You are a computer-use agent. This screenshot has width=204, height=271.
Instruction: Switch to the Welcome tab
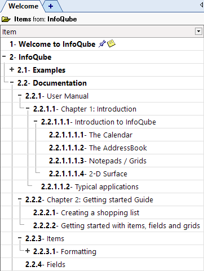pos(24,6)
